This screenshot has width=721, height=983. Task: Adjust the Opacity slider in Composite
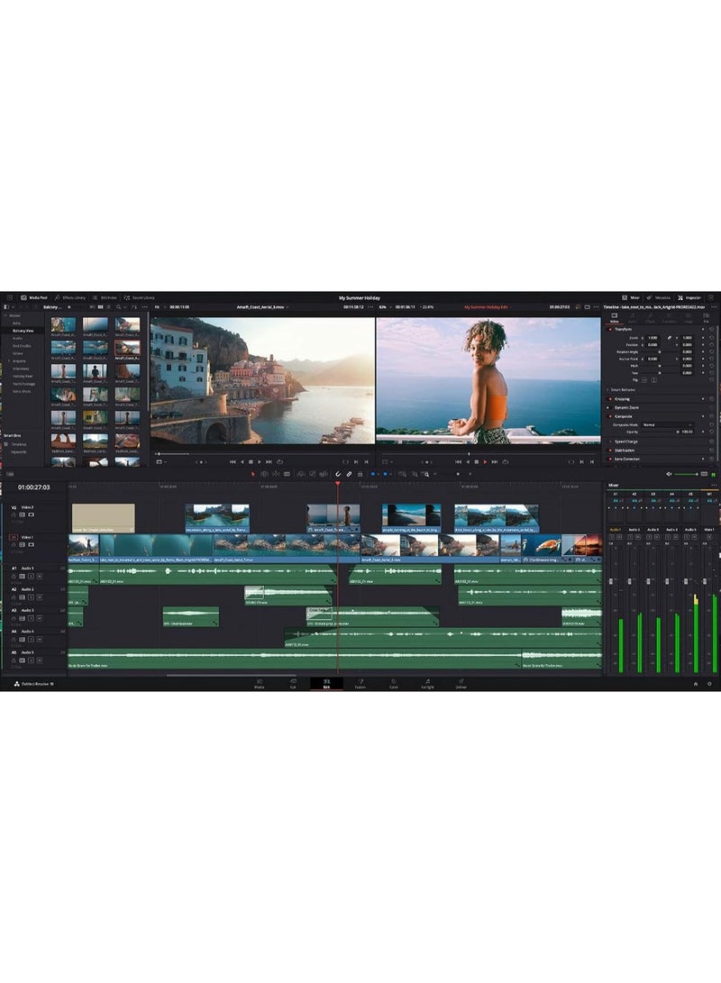661,432
